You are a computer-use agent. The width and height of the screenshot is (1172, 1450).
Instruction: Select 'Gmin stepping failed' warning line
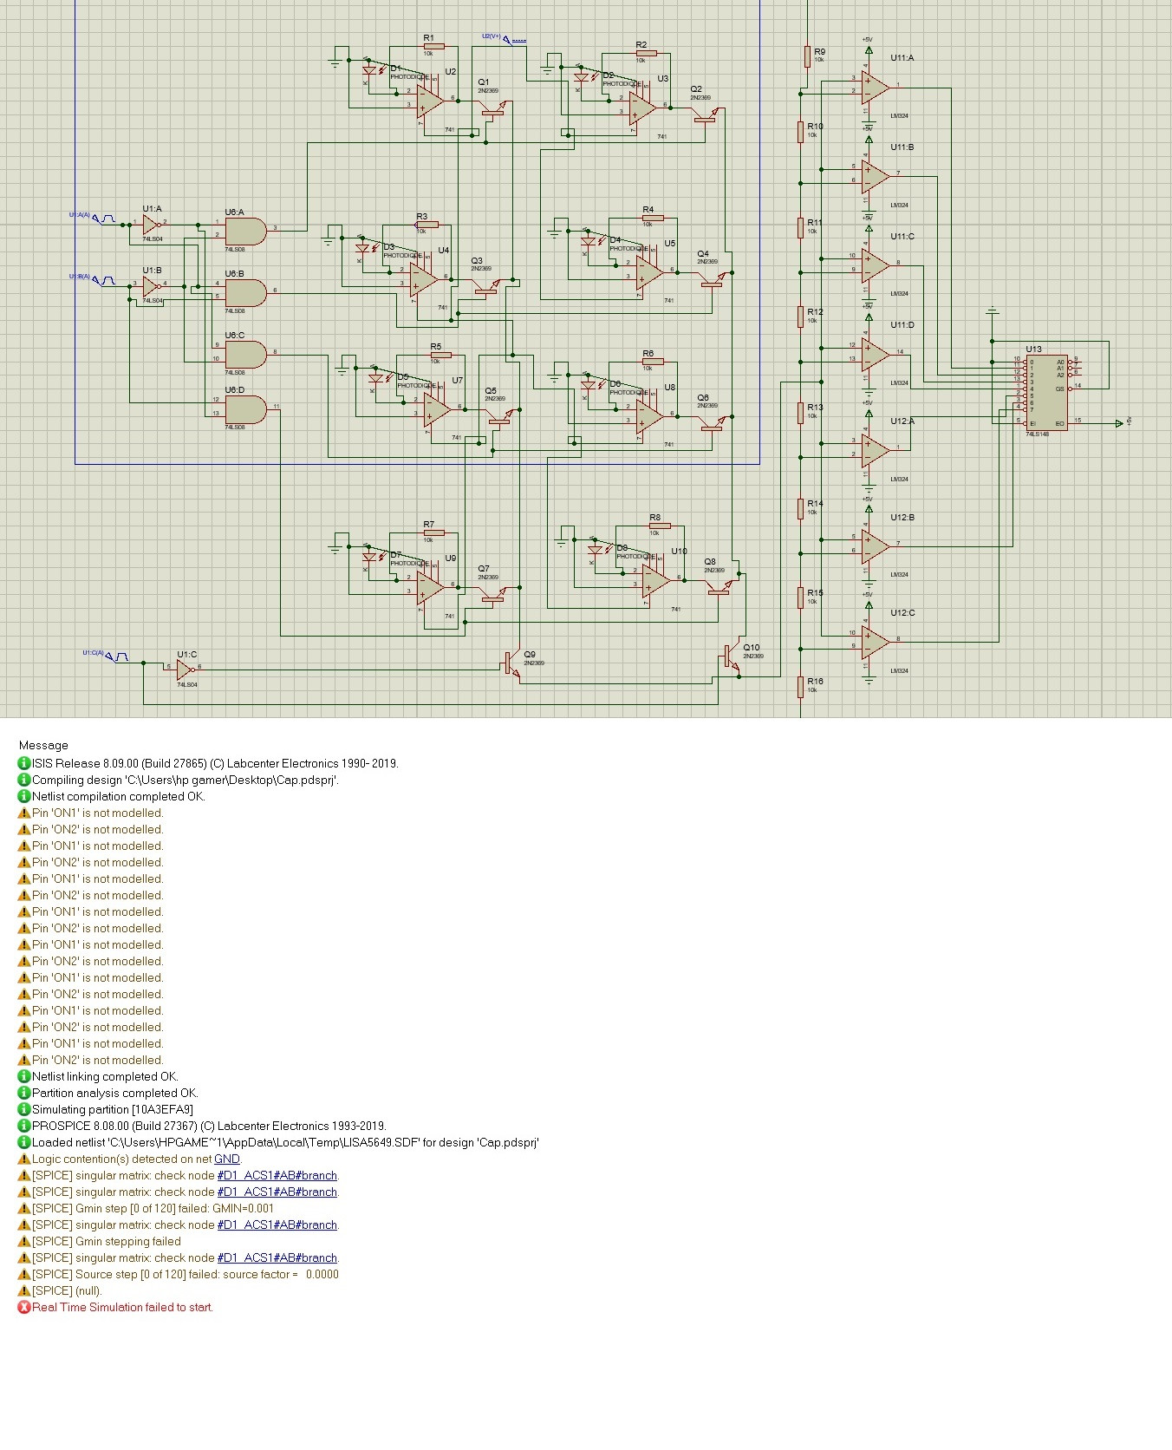(107, 1241)
